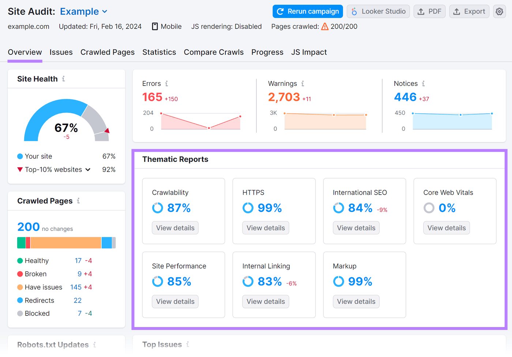Image resolution: width=512 pixels, height=357 pixels.
Task: Click the pages crawled warning triangle icon
Action: (x=325, y=27)
